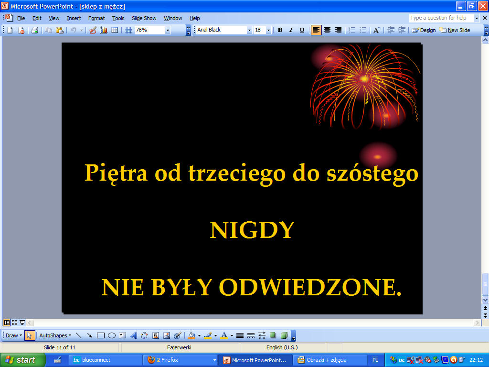
Task: Select the Arrow drawing tool
Action: click(89, 335)
